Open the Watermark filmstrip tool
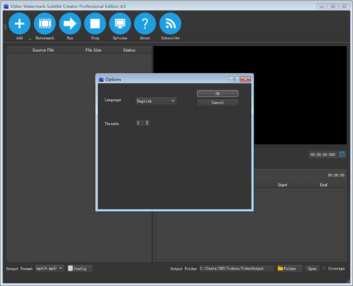Viewport: 353px width, 286px height. click(45, 23)
